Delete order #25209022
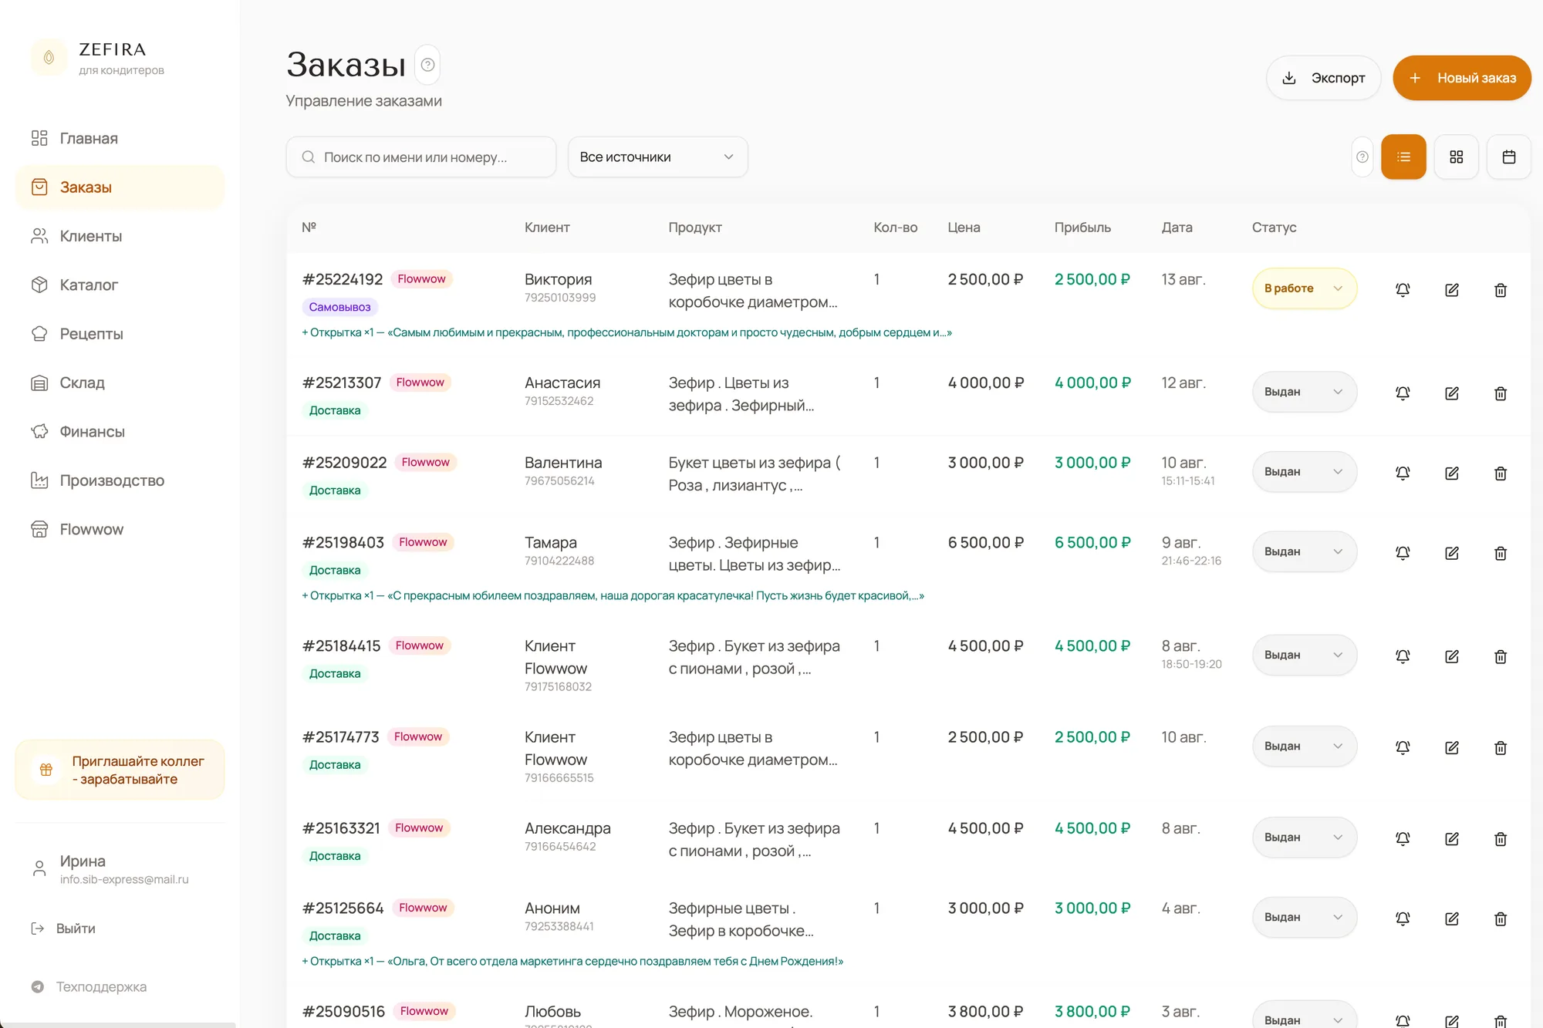Image resolution: width=1543 pixels, height=1028 pixels. 1501,474
